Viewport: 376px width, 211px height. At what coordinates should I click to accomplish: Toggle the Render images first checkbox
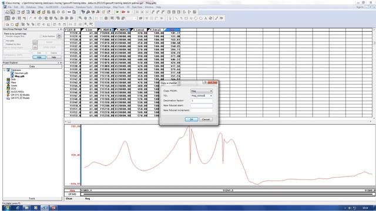click(5, 36)
